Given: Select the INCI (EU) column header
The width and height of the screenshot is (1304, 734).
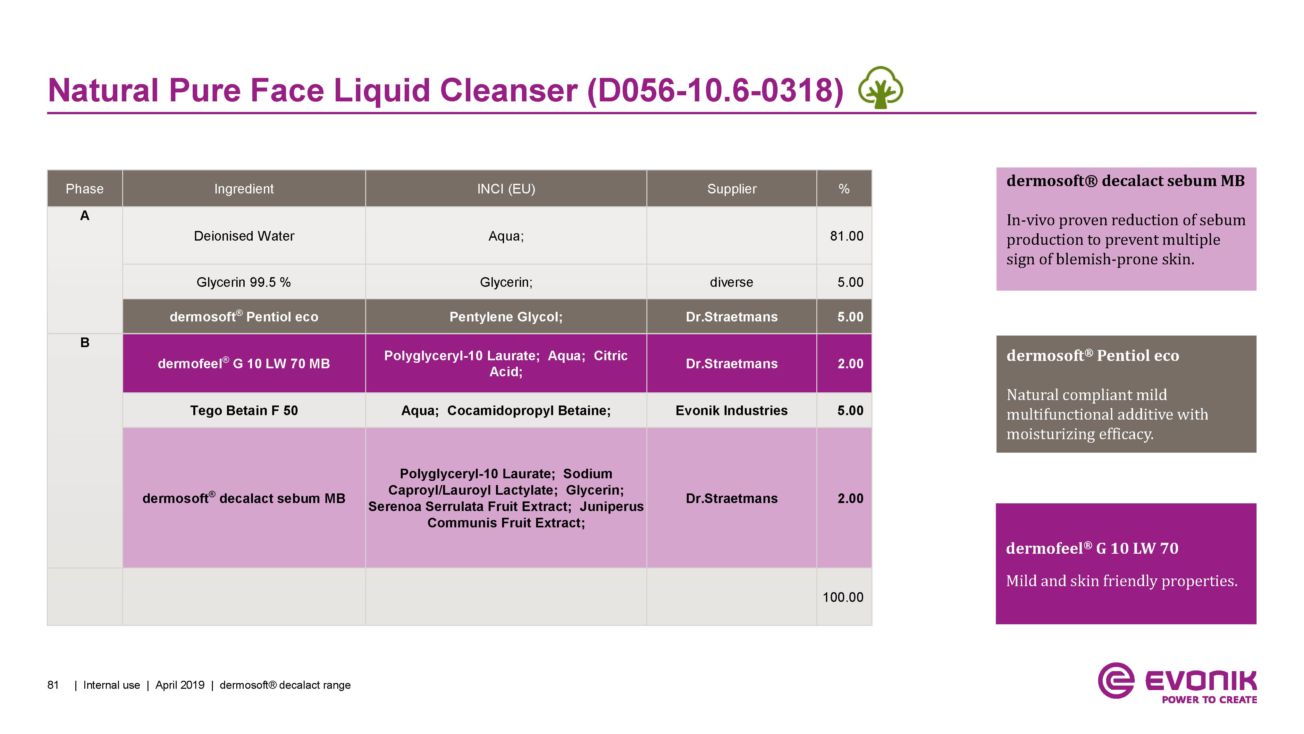Looking at the screenshot, I should coord(506,188).
